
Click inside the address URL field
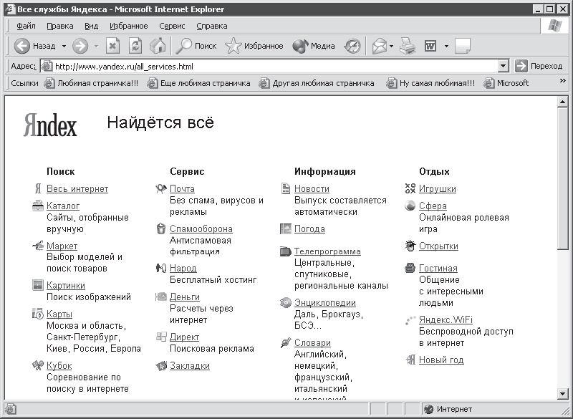click(276, 67)
